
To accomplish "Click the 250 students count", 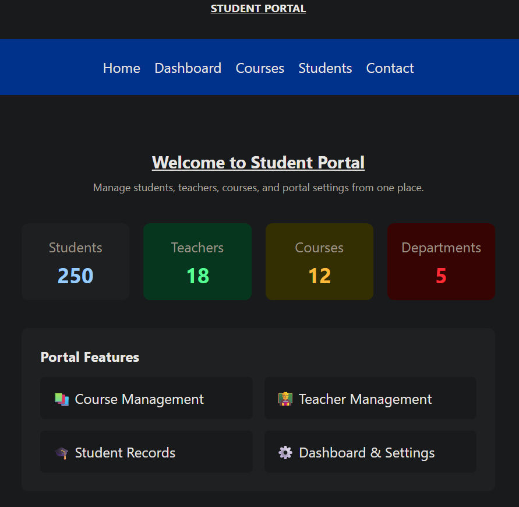I will [76, 276].
